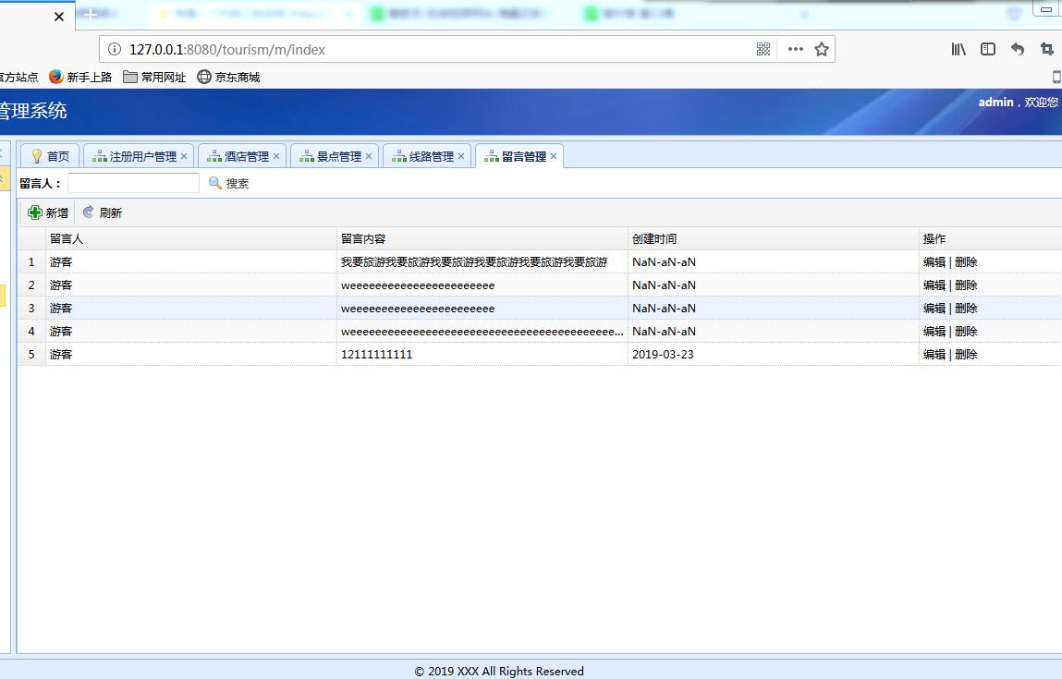The image size is (1062, 679).
Task: Toggle the browser sidebar view icon
Action: [x=988, y=49]
